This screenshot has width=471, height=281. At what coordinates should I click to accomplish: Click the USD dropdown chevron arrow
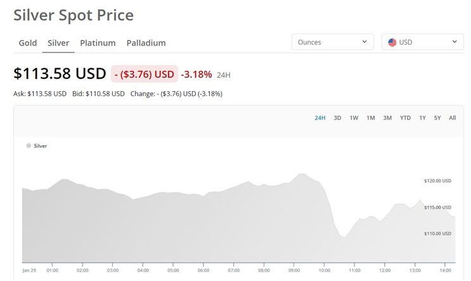pyautogui.click(x=455, y=42)
